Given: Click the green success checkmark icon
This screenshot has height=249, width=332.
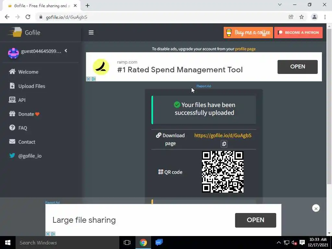Looking at the screenshot, I should (x=177, y=105).
